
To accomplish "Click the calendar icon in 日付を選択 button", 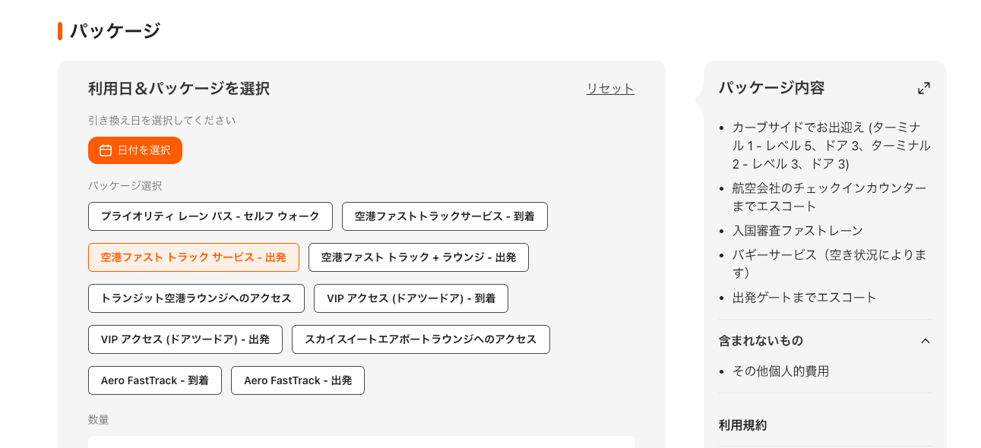I will coord(106,150).
